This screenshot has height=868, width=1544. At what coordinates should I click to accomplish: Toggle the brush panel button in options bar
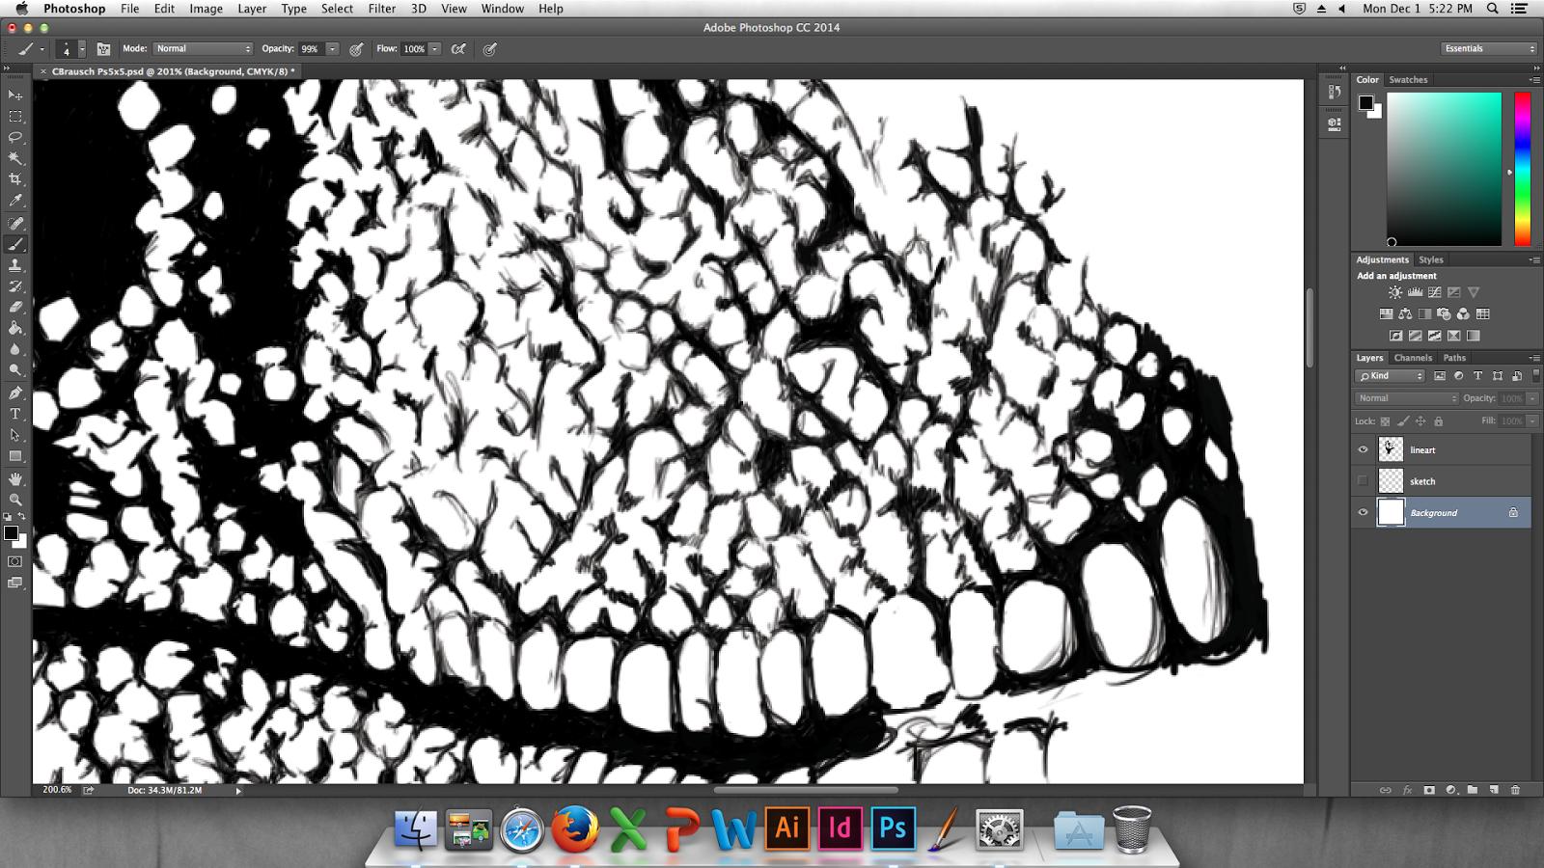[103, 49]
